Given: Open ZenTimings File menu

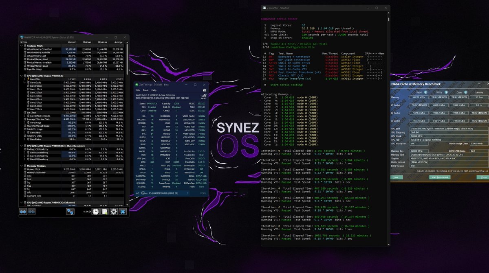Looking at the screenshot, I should tap(138, 90).
